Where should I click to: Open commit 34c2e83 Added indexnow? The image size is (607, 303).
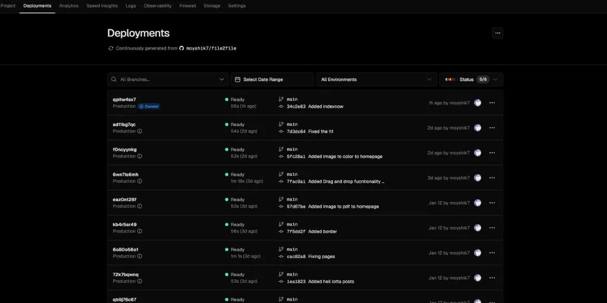pos(315,107)
